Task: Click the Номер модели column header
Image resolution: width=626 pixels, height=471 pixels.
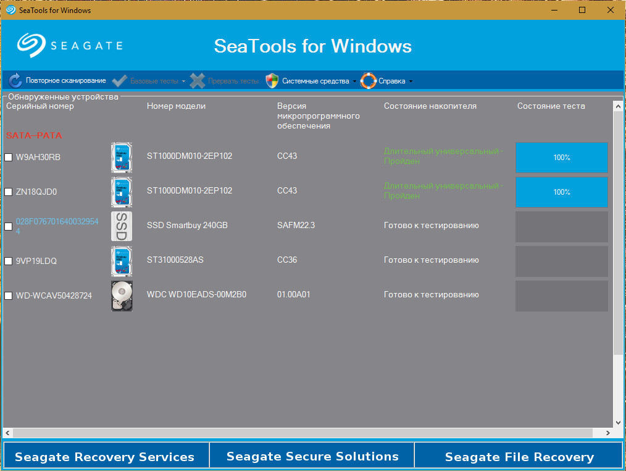Action: (x=176, y=106)
